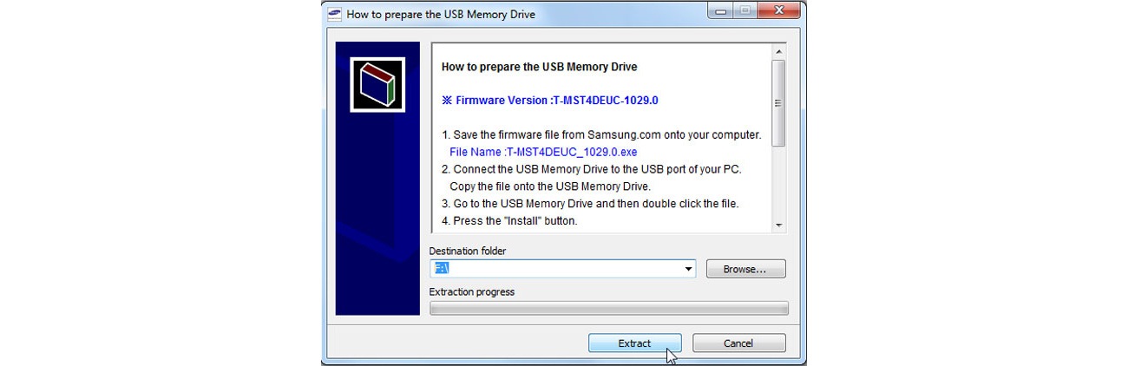
Task: Click the Extraction progress bar
Action: 609,309
